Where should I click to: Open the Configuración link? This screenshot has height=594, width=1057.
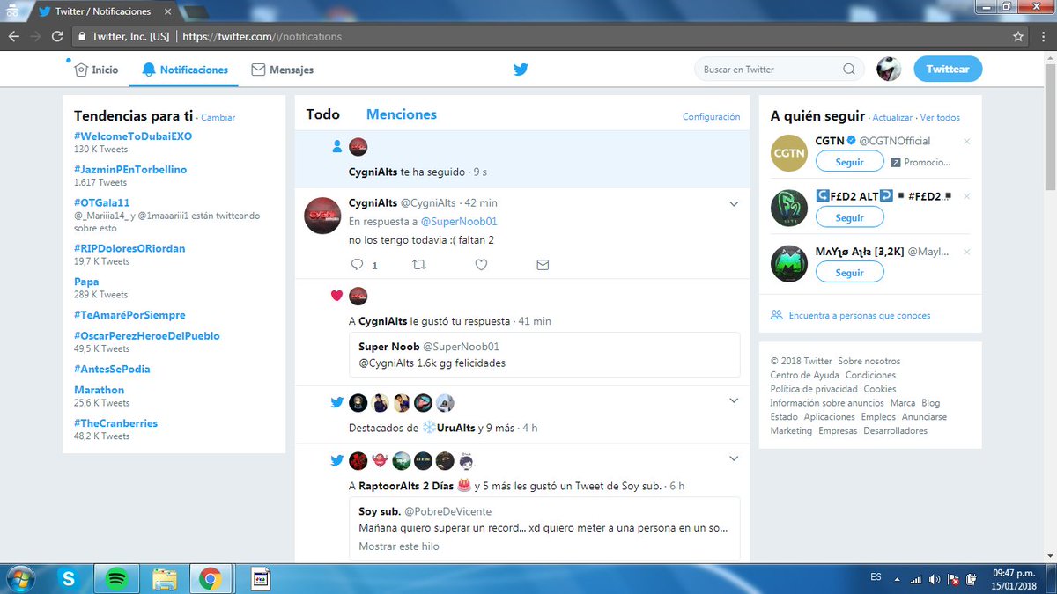(711, 116)
